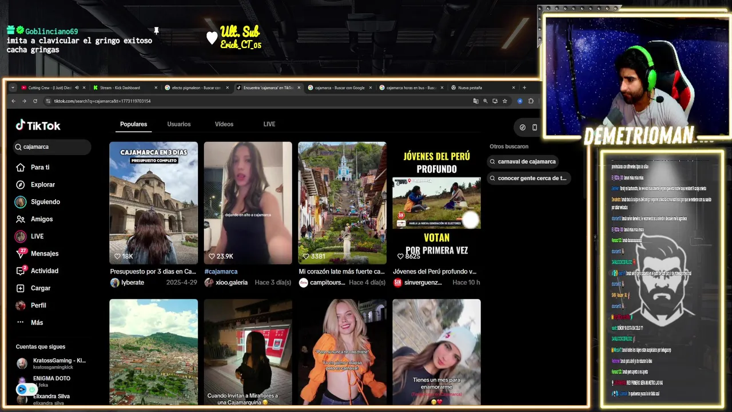Screen dimensions: 732x412
Task: Open the Jóvenes del Perú profundo video
Action: tap(436, 203)
